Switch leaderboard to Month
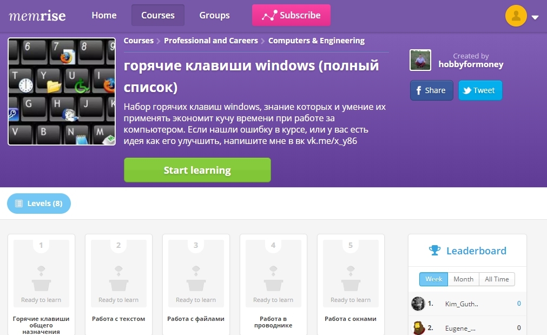Screen dimensions: 547x335 [463, 279]
